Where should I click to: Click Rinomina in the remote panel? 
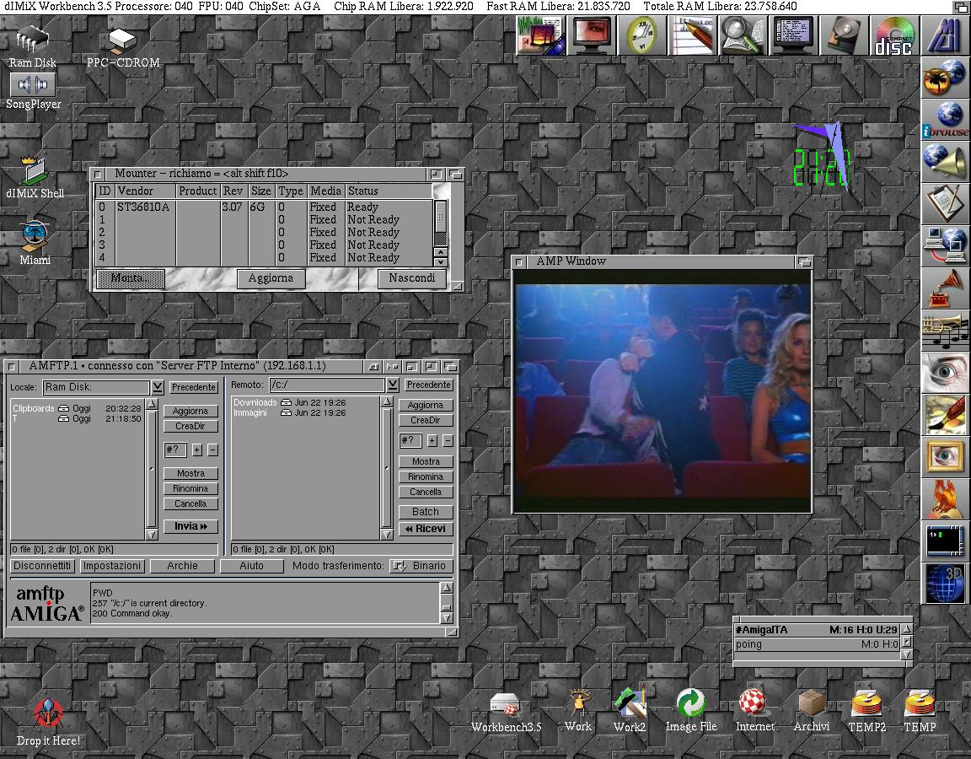pos(426,476)
